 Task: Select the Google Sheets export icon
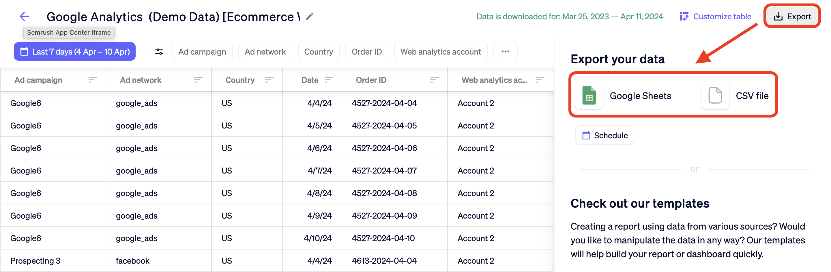point(589,95)
